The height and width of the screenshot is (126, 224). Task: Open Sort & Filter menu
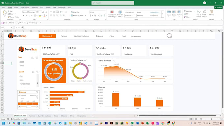point(199,14)
